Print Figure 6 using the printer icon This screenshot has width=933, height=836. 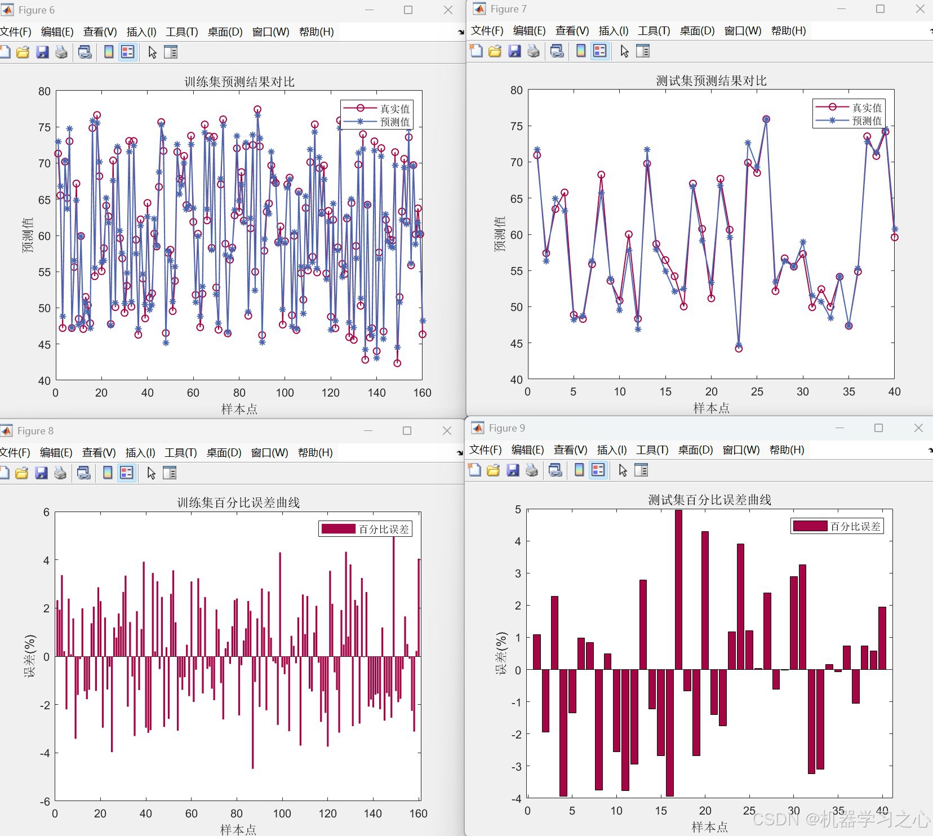61,52
